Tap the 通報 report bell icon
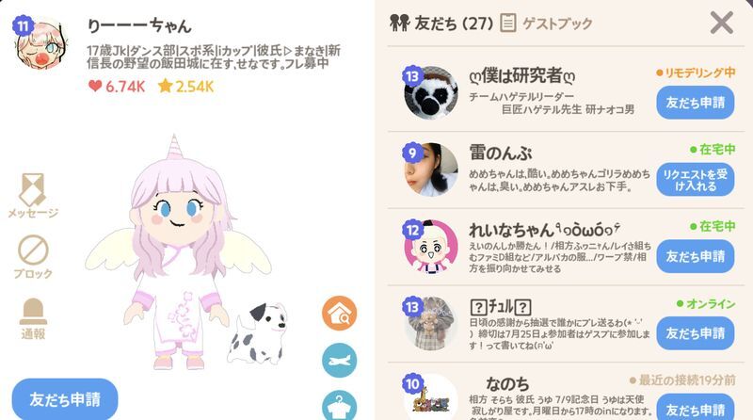 click(33, 311)
